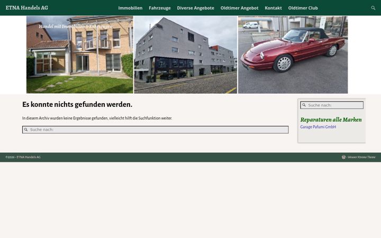The width and height of the screenshot is (381, 238).
Task: Open the Garage Pafumi GmbH link
Action: click(318, 127)
